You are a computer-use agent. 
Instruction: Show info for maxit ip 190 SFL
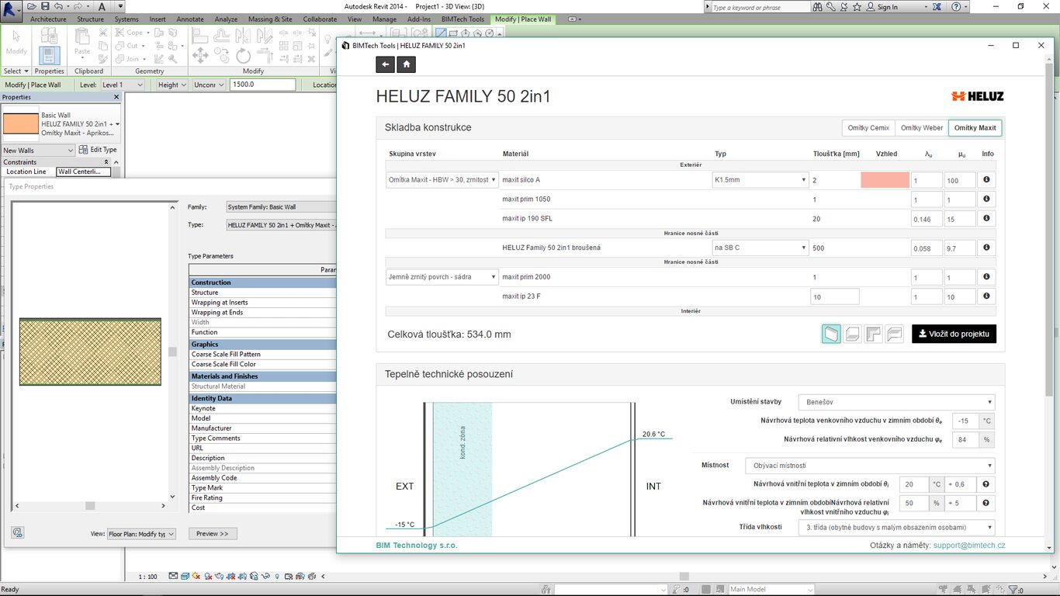coord(986,219)
